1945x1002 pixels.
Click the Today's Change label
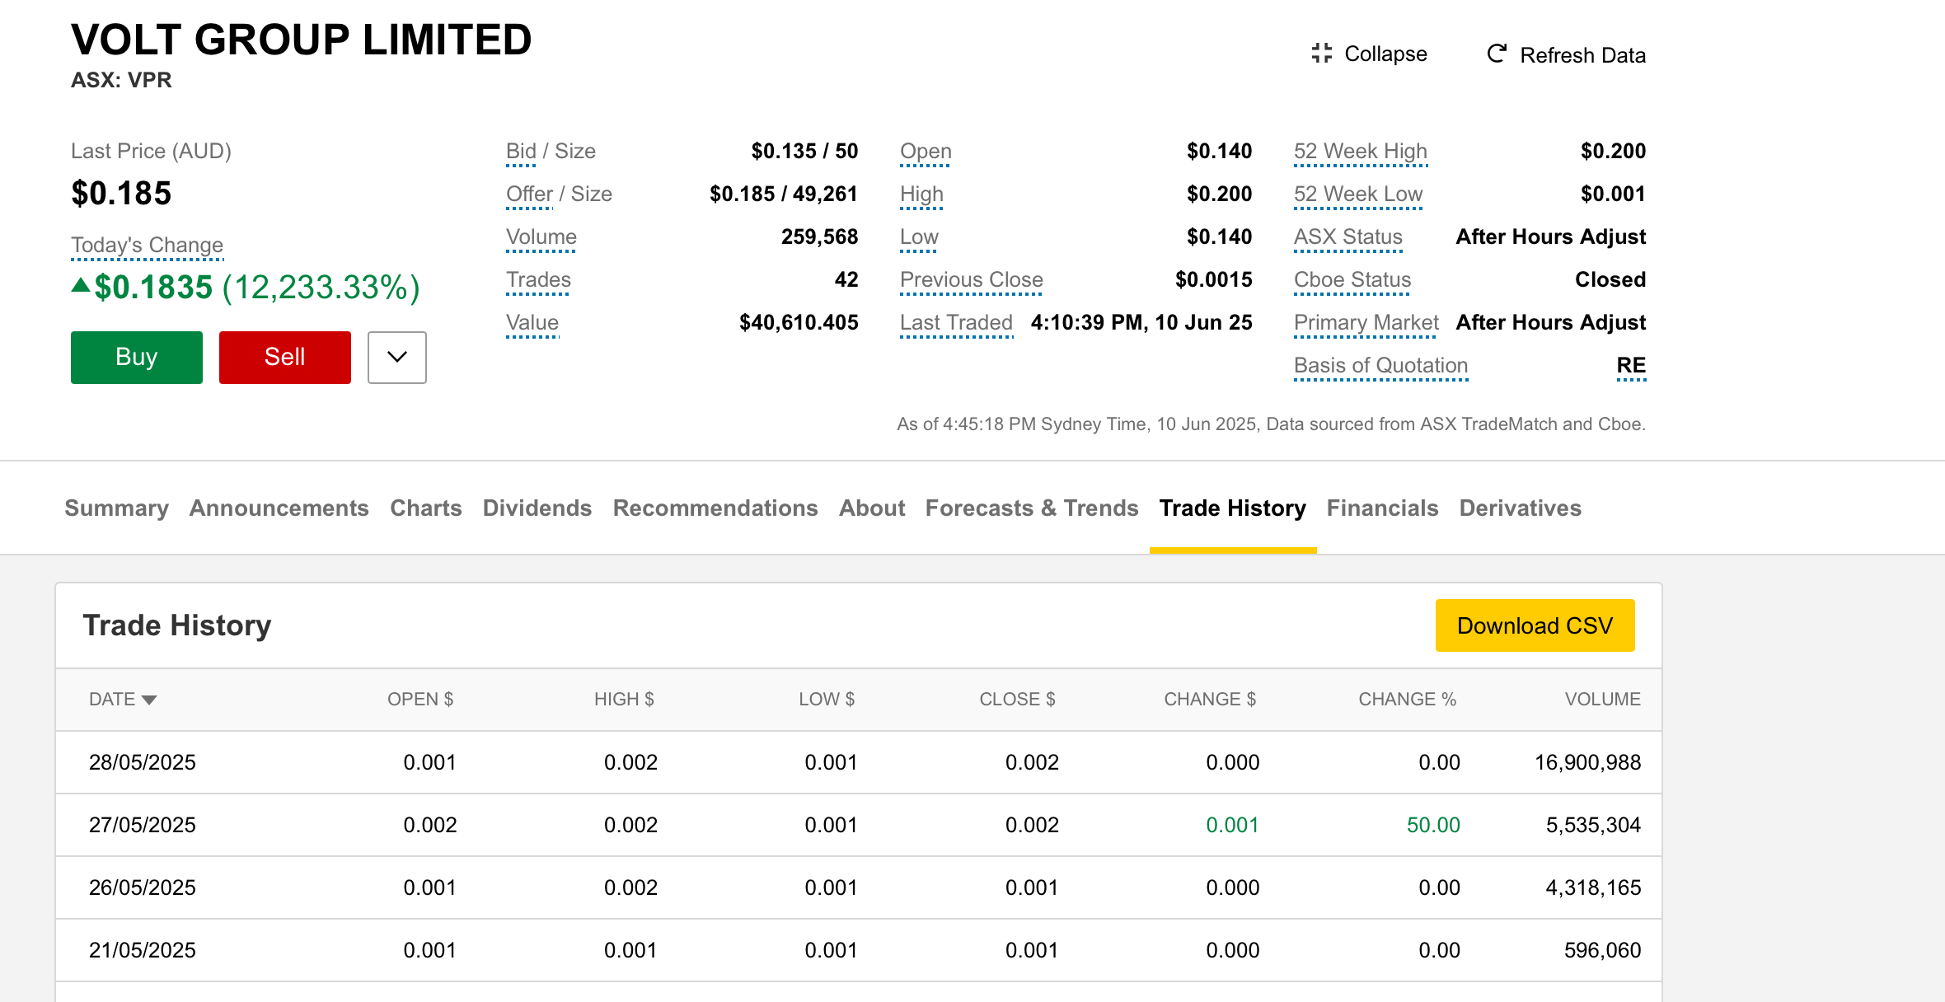[x=147, y=246]
